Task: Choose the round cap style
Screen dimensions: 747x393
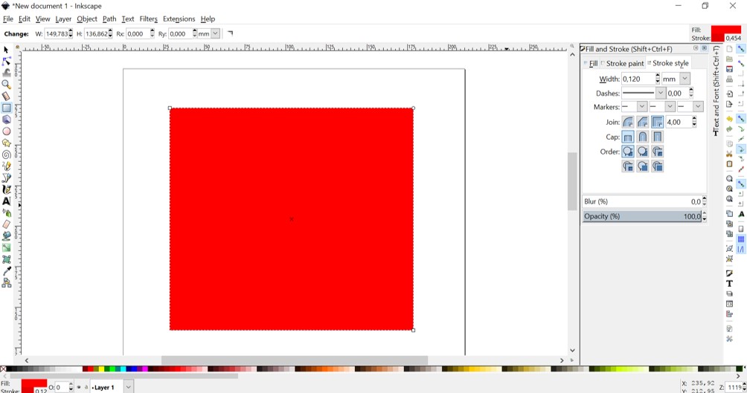Action: pyautogui.click(x=643, y=137)
